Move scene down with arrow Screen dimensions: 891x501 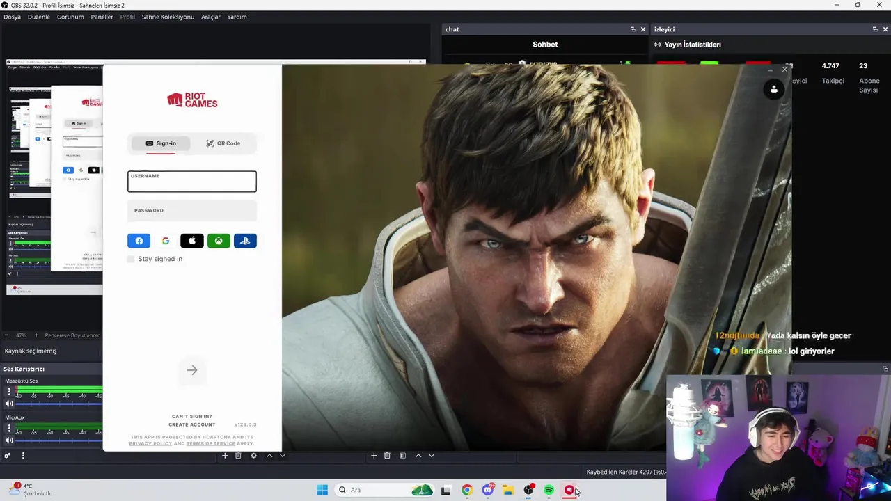[282, 456]
